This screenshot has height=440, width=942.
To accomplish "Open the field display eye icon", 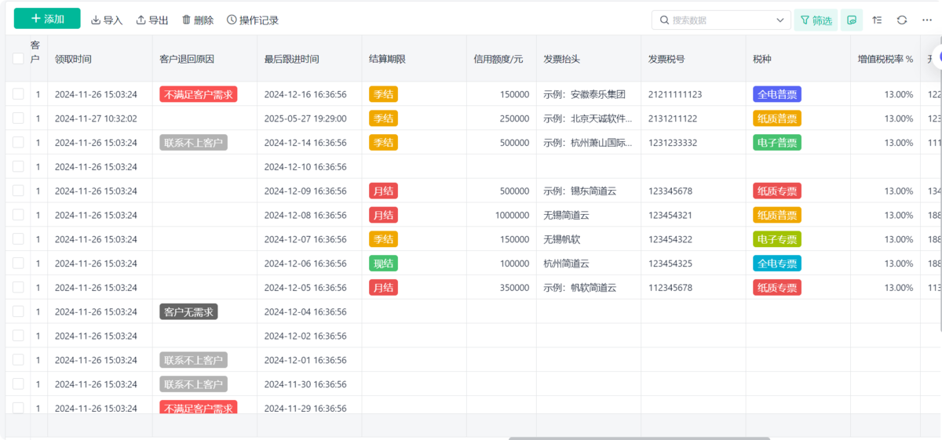I will pos(852,20).
